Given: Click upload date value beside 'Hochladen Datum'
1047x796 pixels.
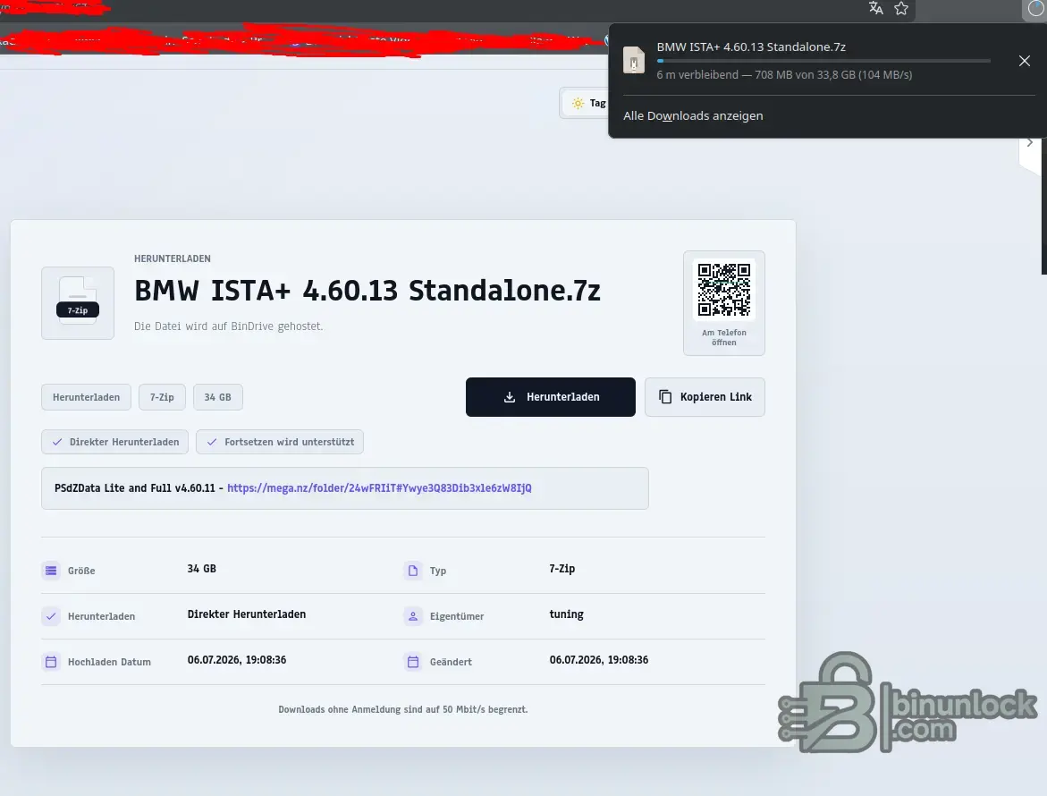Looking at the screenshot, I should pos(236,660).
